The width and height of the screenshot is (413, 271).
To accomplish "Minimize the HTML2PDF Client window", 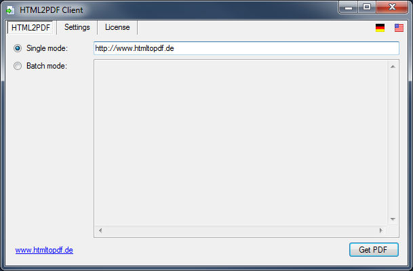I will pyautogui.click(x=348, y=7).
